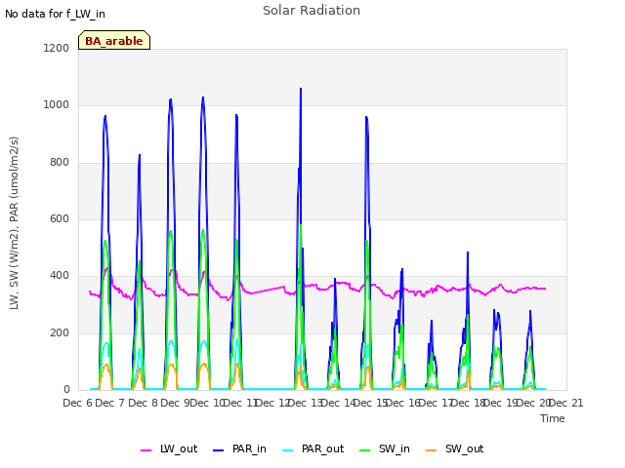625x468 pixels.
Task: Click the 'No data for f_LW_in' message
Action: (x=55, y=14)
